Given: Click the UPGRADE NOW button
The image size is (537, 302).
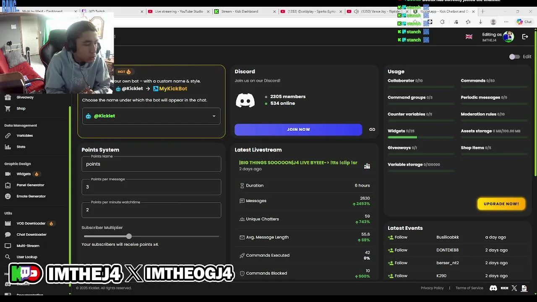Looking at the screenshot, I should 501,204.
